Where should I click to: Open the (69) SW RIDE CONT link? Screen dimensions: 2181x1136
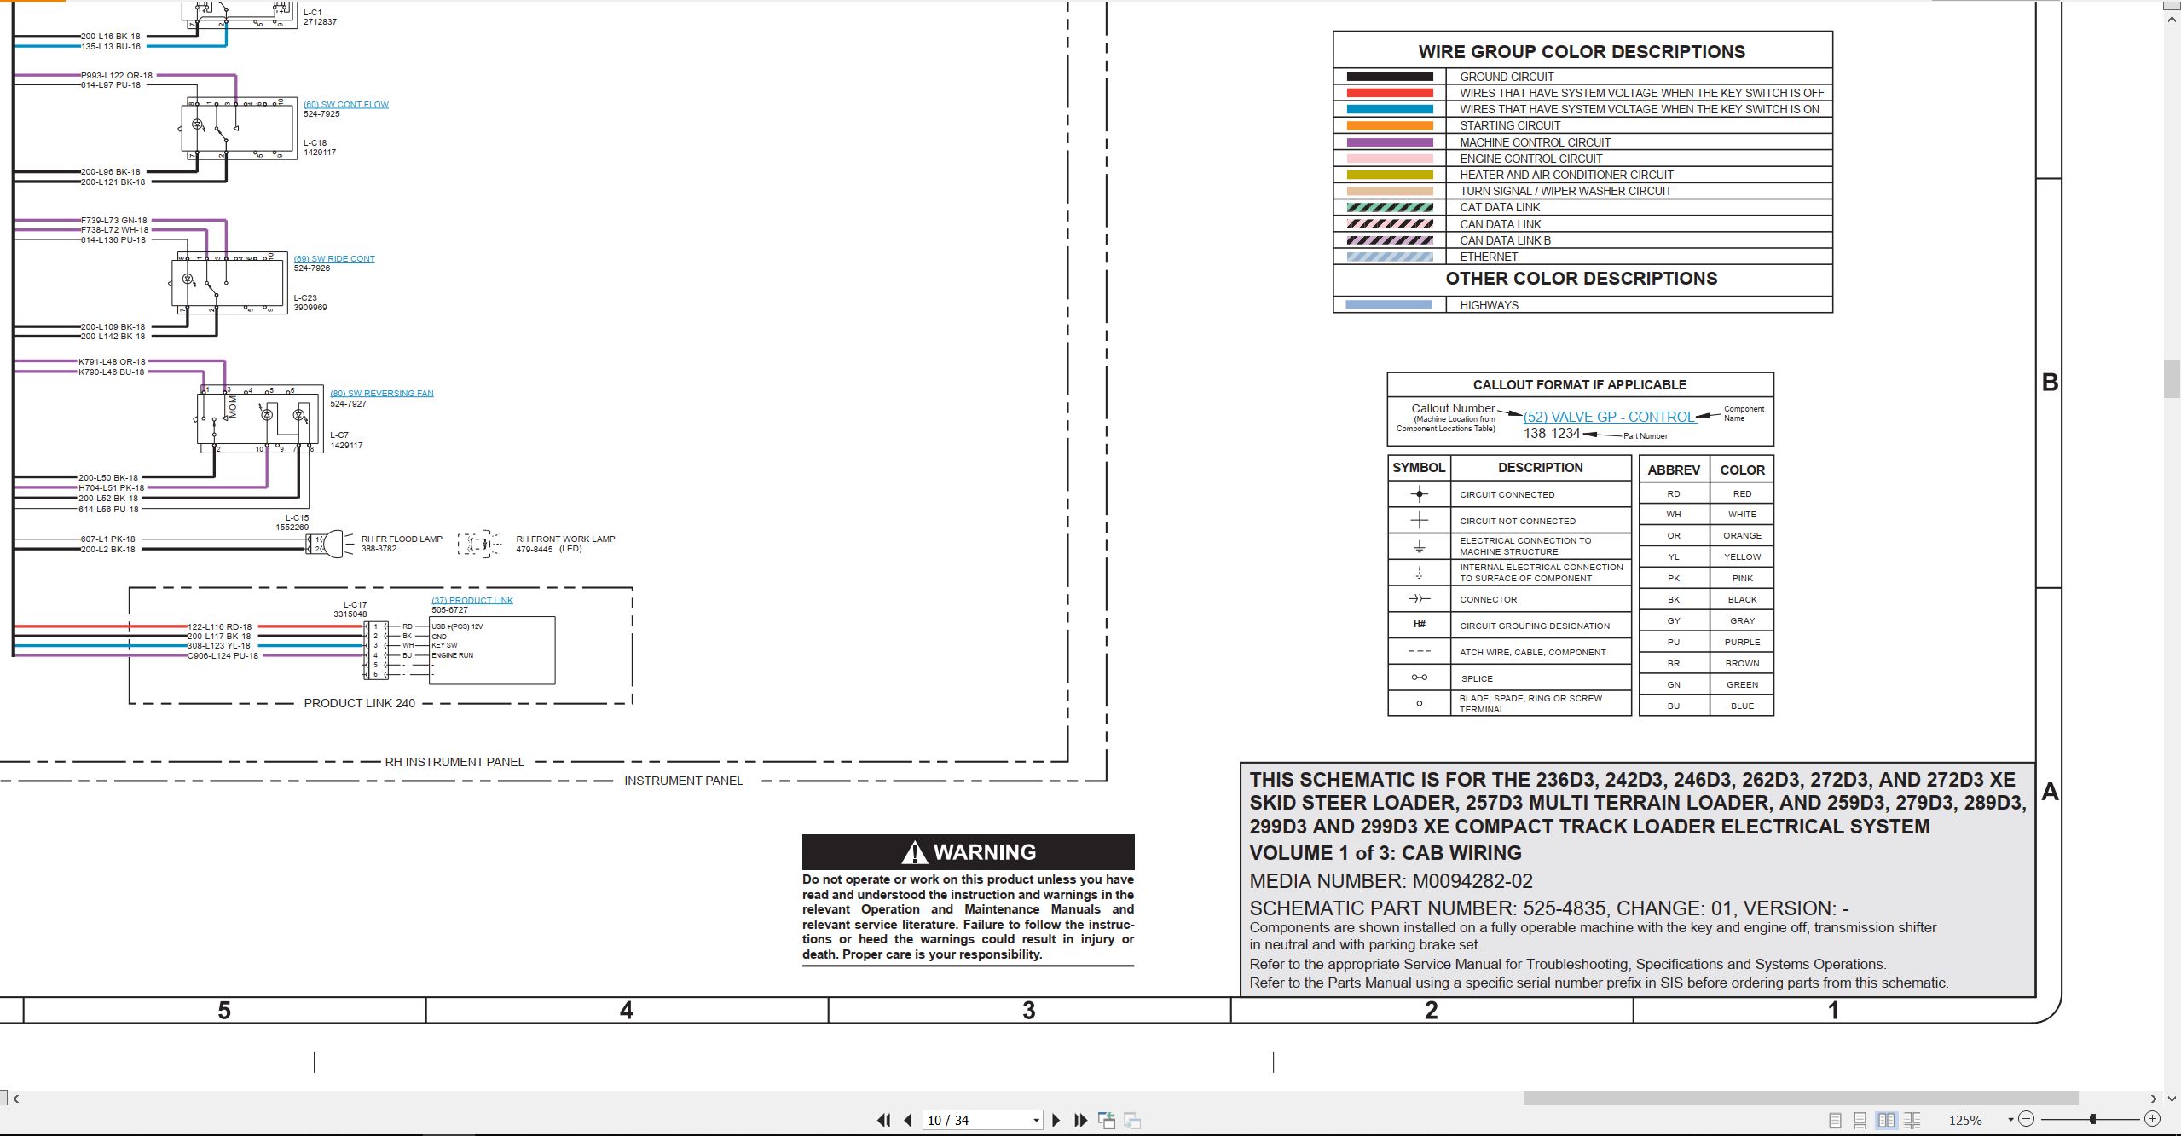click(334, 258)
